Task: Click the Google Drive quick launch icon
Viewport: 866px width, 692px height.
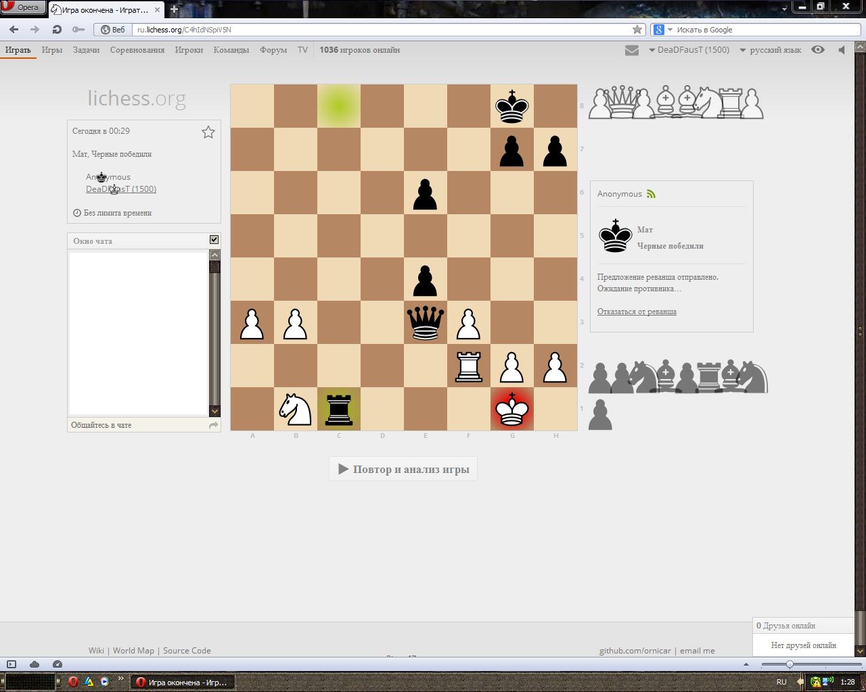Action: (89, 682)
